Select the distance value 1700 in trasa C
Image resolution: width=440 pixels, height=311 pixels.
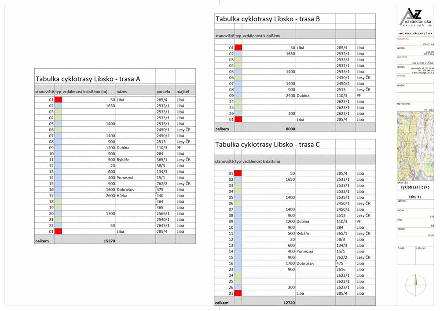click(x=290, y=263)
